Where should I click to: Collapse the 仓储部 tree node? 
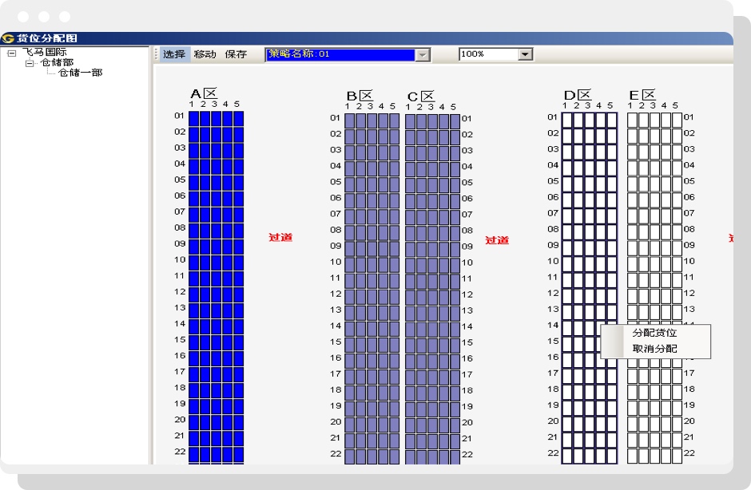point(30,63)
